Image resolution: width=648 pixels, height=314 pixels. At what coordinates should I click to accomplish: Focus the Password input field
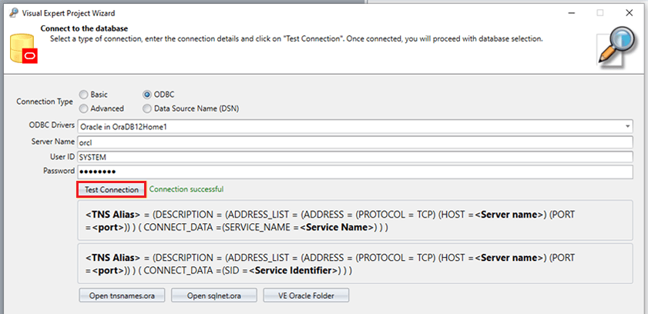[x=354, y=172]
